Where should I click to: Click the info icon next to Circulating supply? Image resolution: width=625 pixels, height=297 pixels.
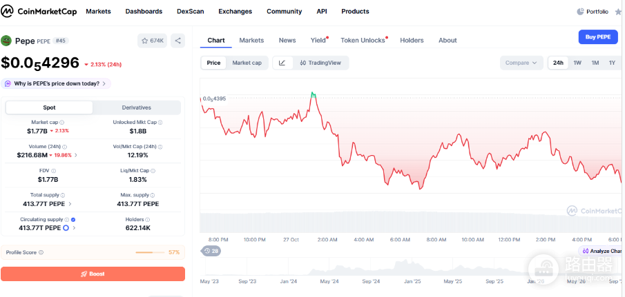point(67,219)
